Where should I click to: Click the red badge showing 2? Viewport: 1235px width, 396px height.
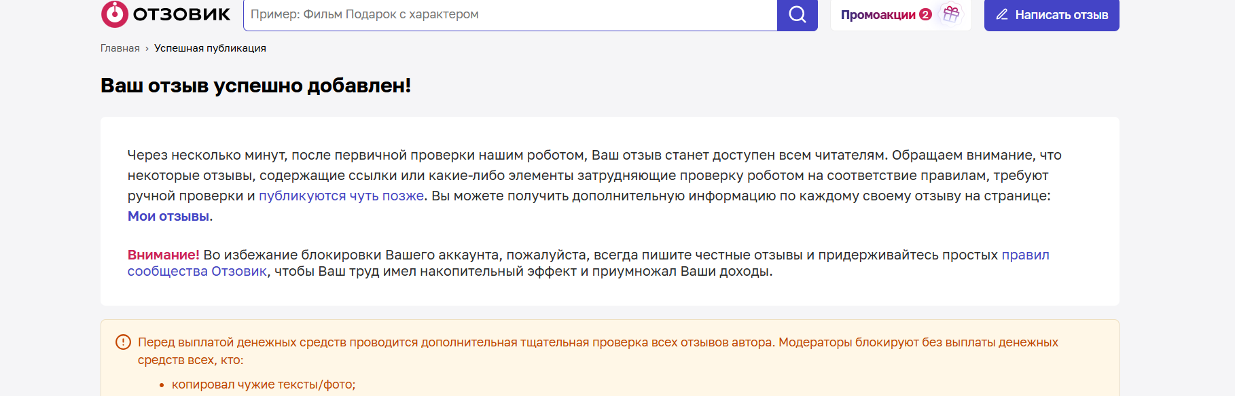[925, 14]
